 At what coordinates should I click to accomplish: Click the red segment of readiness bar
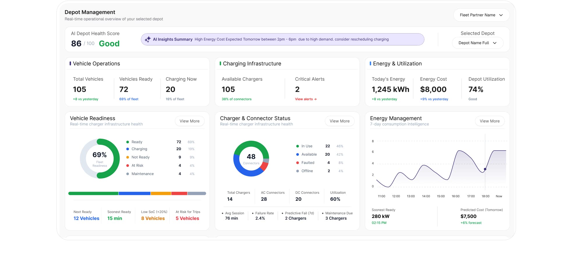(x=179, y=193)
